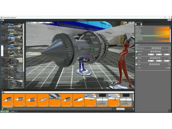Select the first slide thumbnail in Slides panel
Image resolution: width=172 pixels, height=129 pixels.
tap(12, 29)
